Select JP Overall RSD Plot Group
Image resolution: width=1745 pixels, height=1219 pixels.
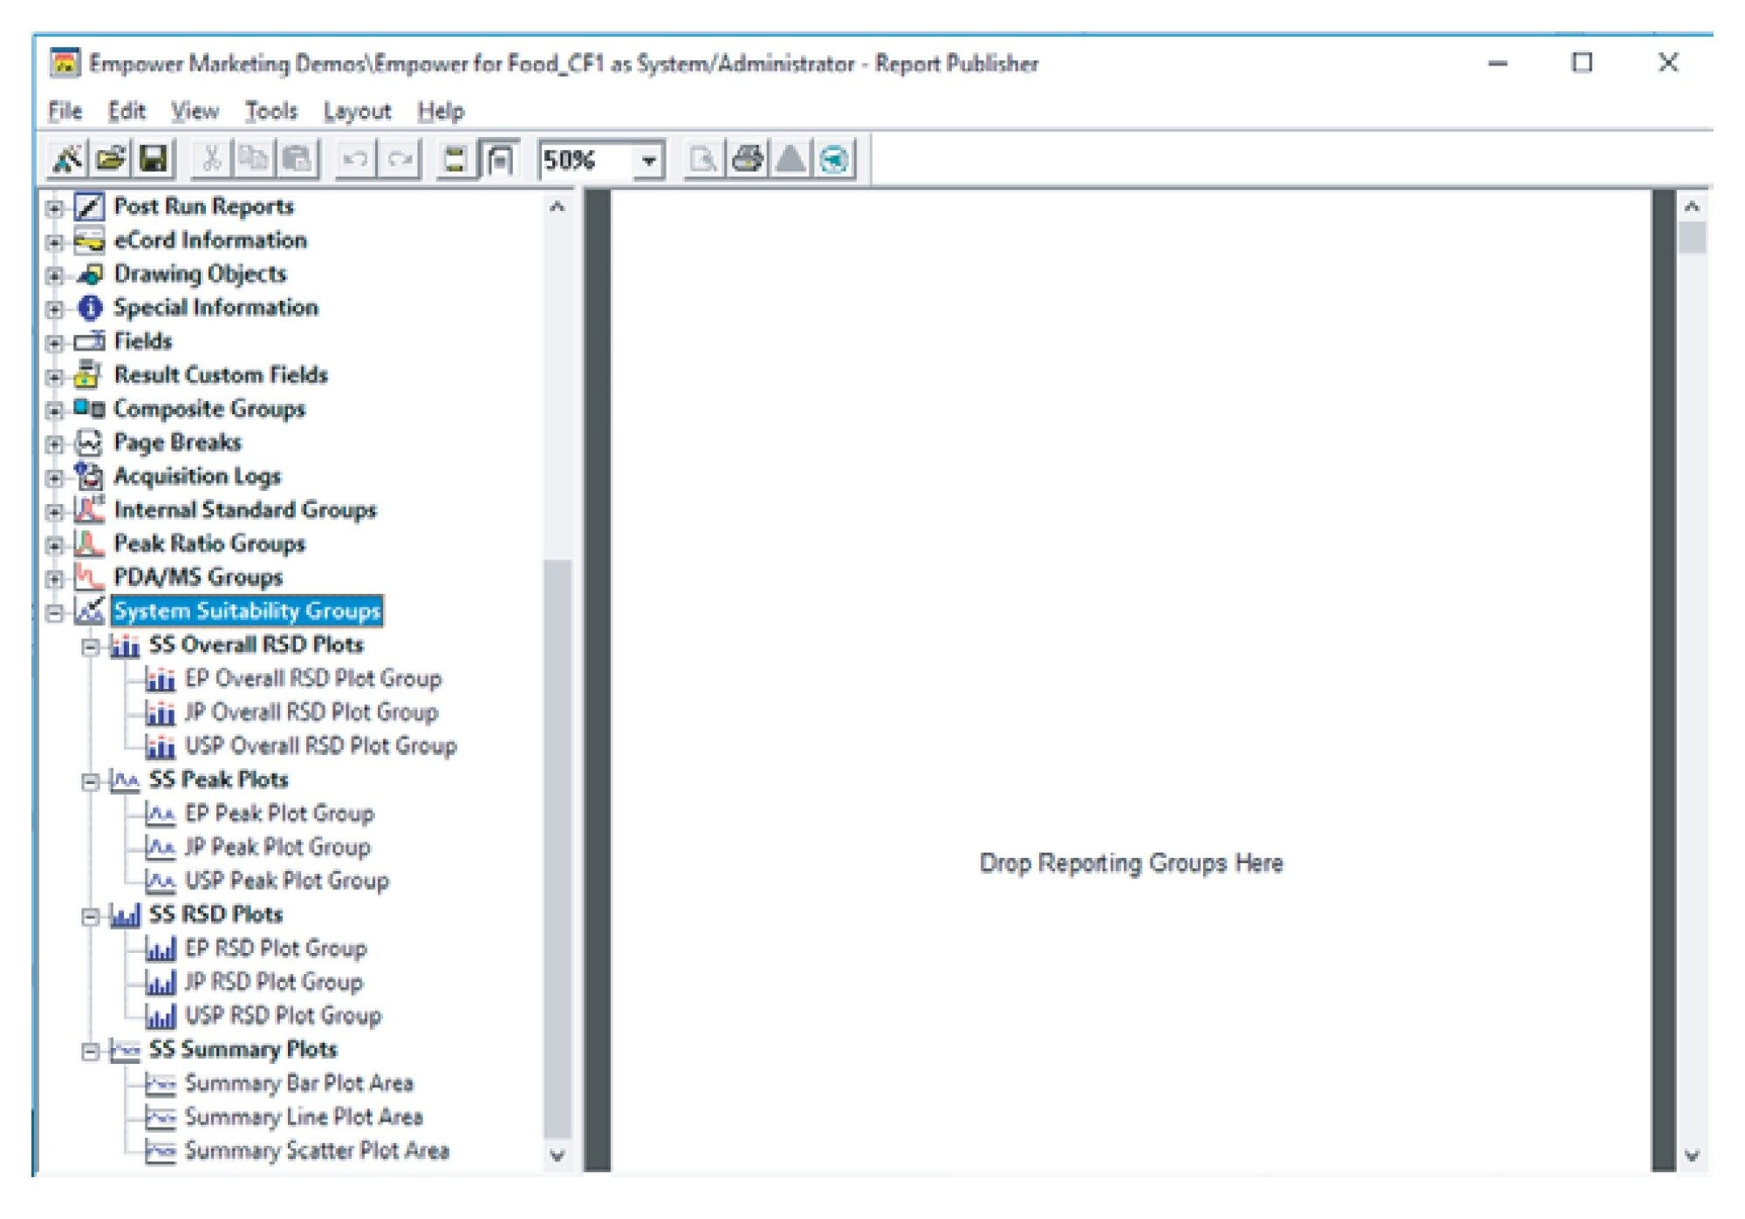coord(311,712)
